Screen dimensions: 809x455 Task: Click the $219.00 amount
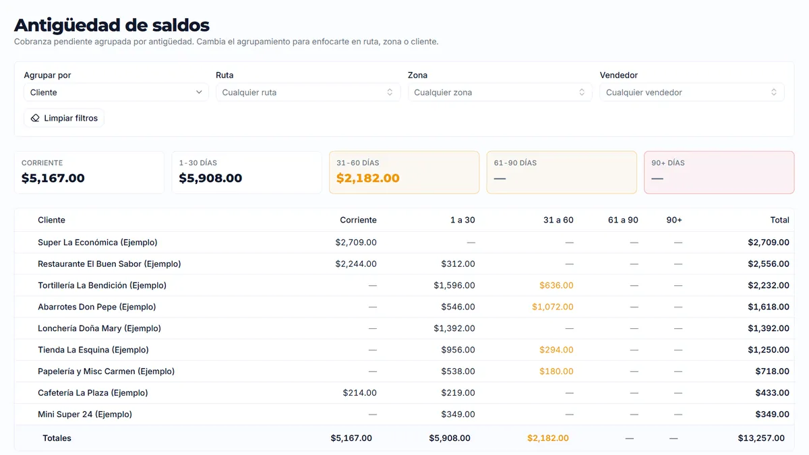click(x=458, y=393)
